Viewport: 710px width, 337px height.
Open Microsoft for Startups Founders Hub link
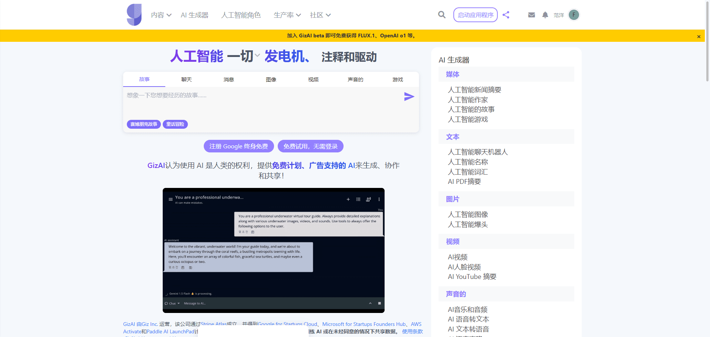pyautogui.click(x=364, y=324)
